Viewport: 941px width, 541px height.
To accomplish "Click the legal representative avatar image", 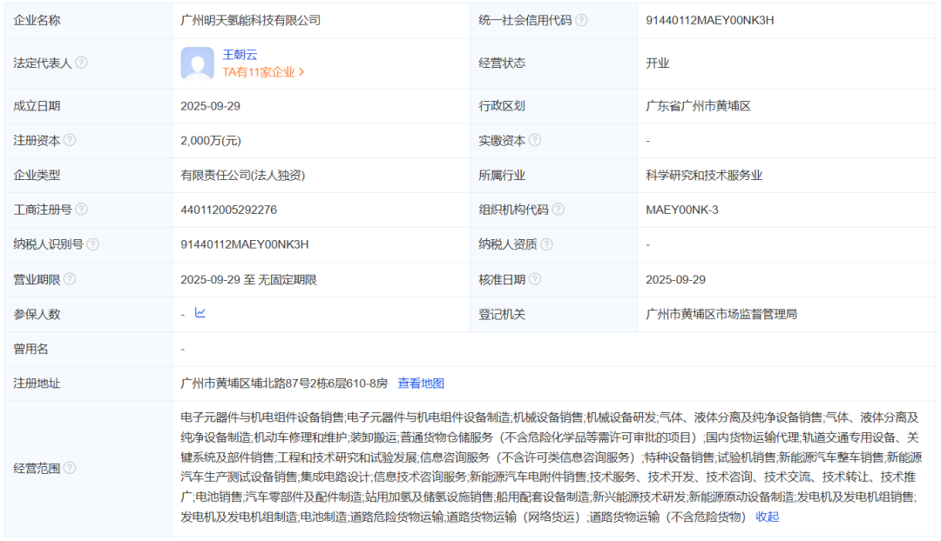I will coord(198,63).
